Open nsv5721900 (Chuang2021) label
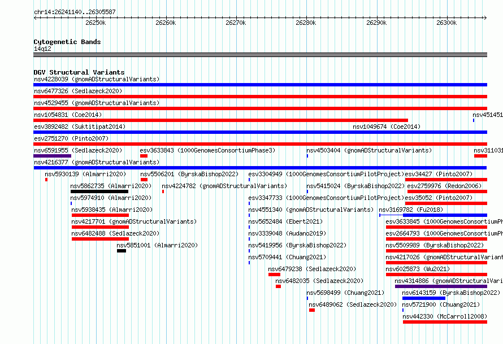The height and width of the screenshot is (344, 503). 441,304
